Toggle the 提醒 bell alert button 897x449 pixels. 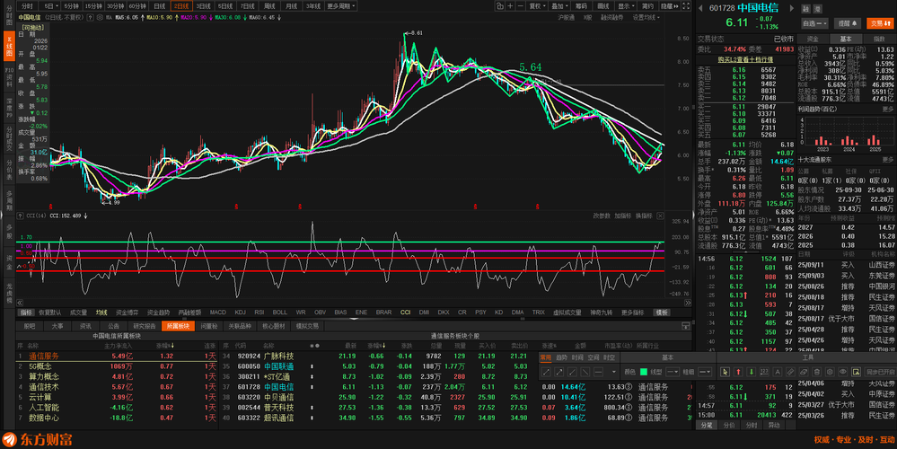pos(846,23)
